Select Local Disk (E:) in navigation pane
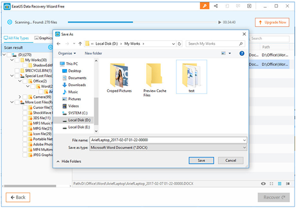Screen dimensions: 296x208 click(x=76, y=127)
